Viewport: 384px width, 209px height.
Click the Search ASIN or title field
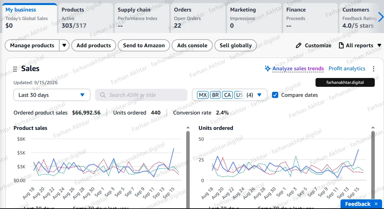pyautogui.click(x=141, y=95)
